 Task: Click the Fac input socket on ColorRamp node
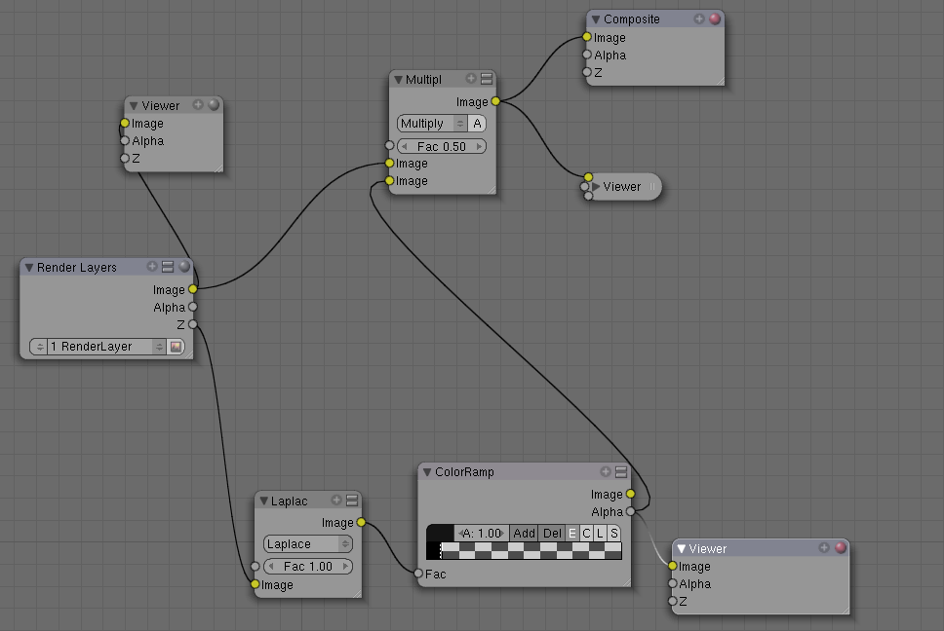418,574
